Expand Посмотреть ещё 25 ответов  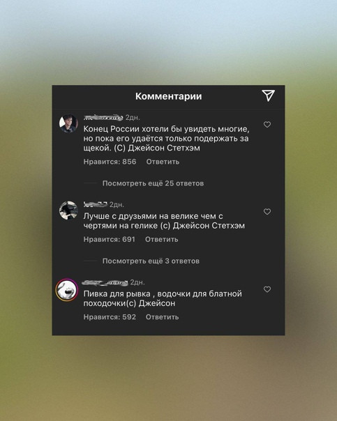153,183
